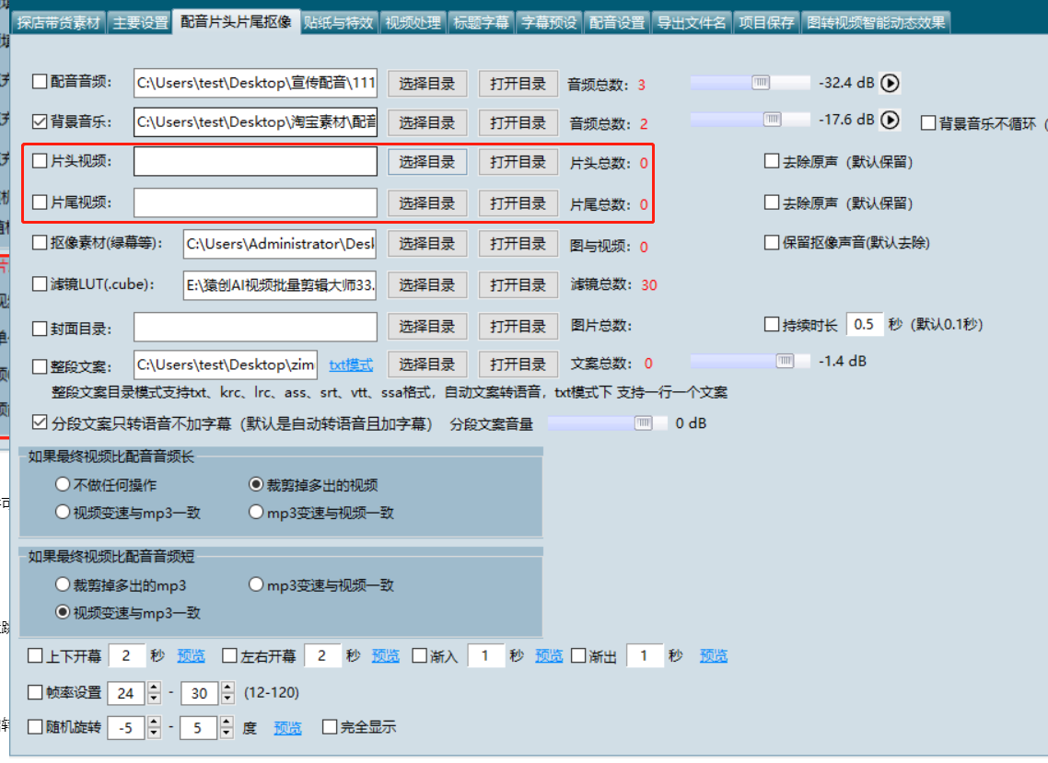
Task: Open the 视频处理 tab
Action: coord(413,23)
